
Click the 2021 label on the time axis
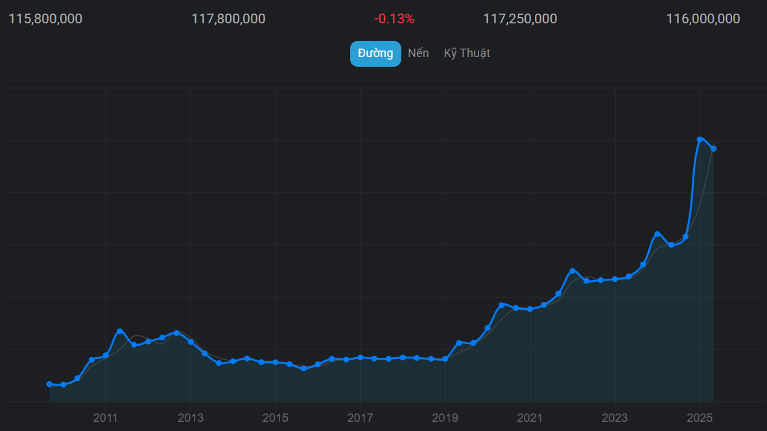point(530,418)
